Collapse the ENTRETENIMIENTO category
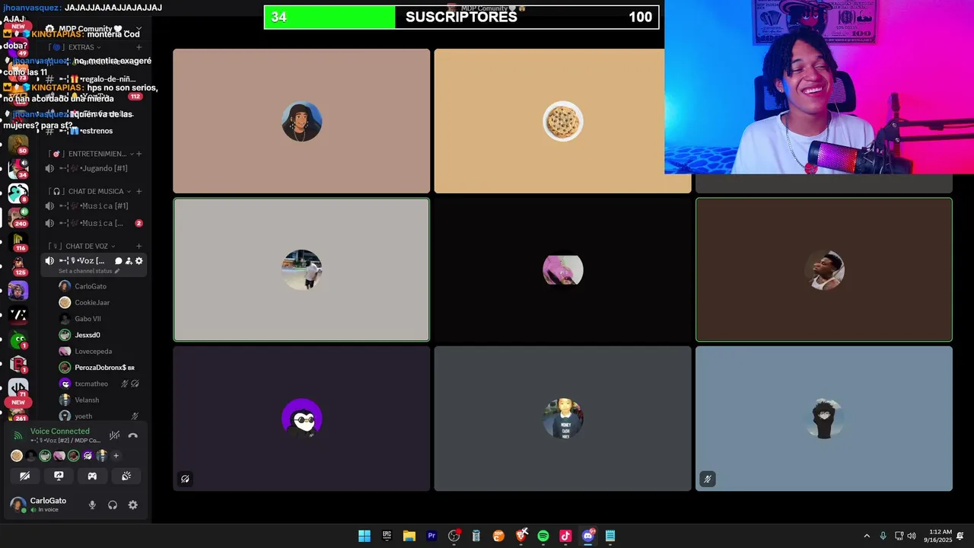This screenshot has height=548, width=974. [x=93, y=154]
